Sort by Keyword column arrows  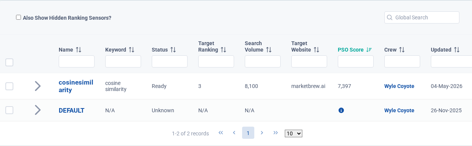click(132, 50)
